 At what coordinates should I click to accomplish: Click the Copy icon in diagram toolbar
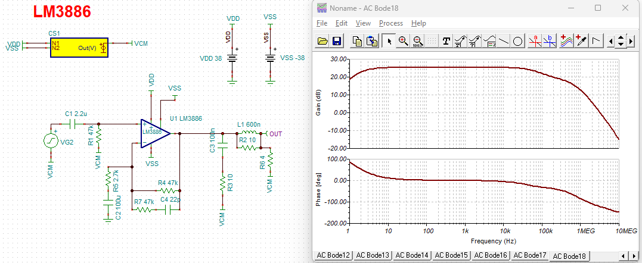click(x=358, y=41)
